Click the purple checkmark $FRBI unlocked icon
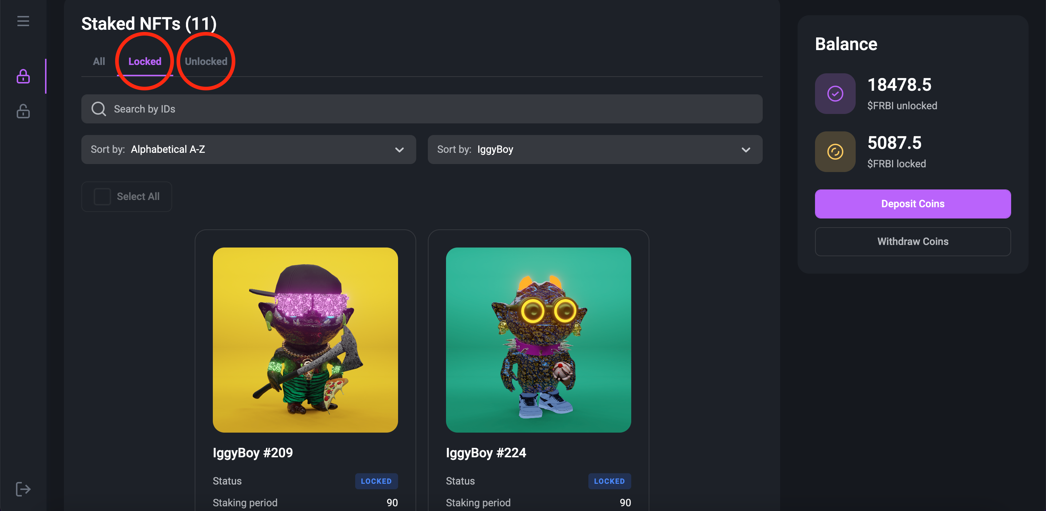The image size is (1046, 511). pos(835,94)
